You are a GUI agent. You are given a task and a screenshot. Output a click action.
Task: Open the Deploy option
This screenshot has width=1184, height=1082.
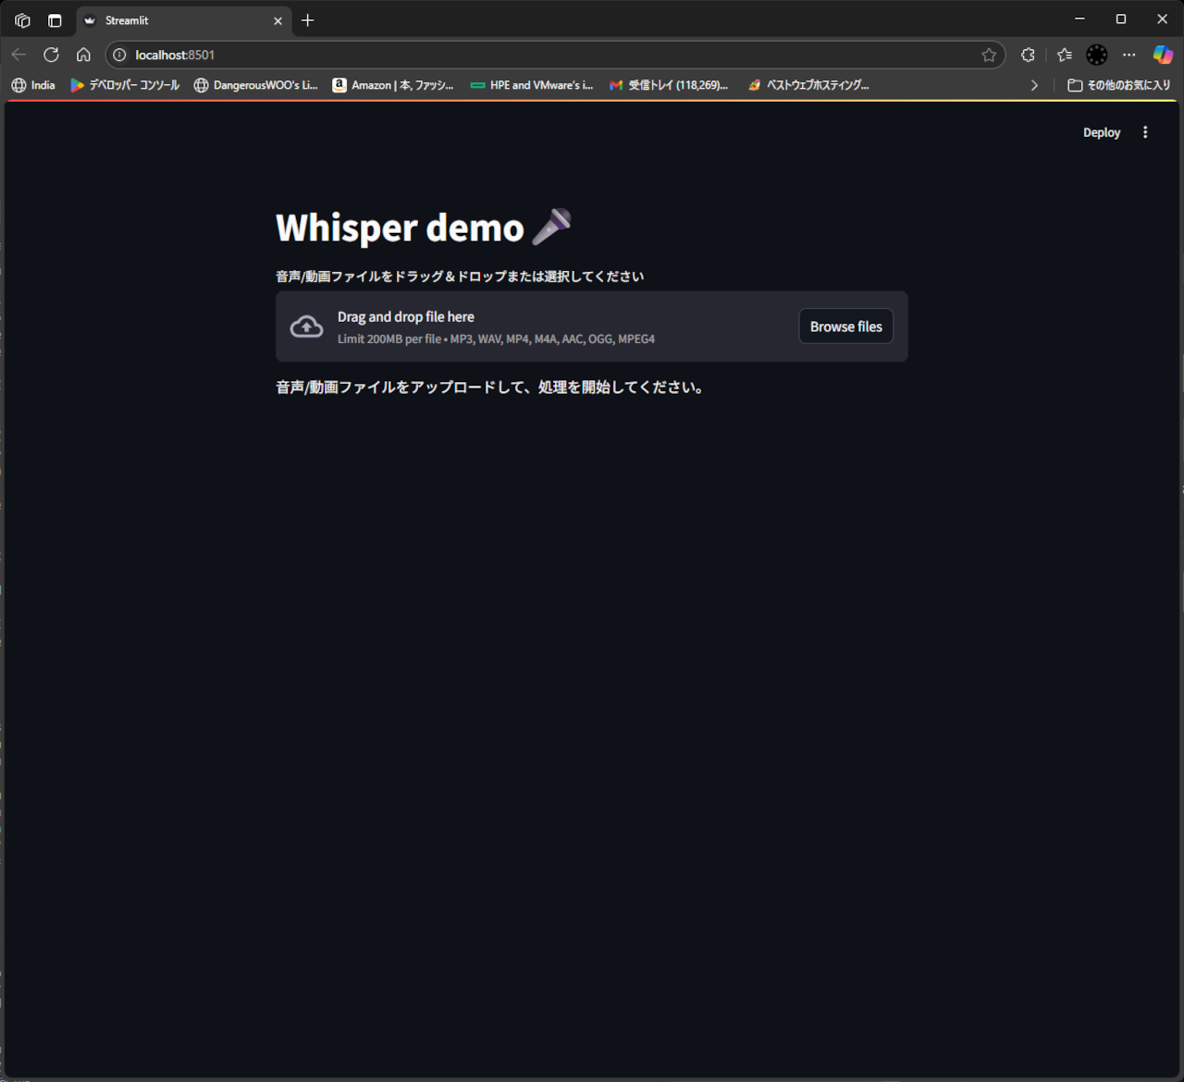coord(1102,132)
